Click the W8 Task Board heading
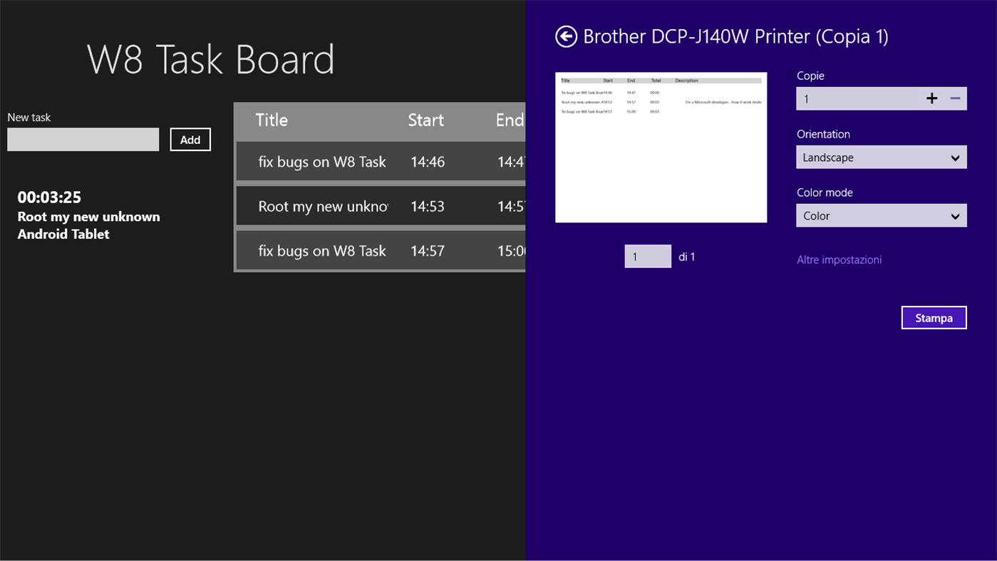This screenshot has width=997, height=561. [210, 60]
